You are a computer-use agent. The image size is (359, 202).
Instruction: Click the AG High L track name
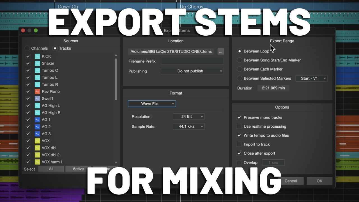51,105
